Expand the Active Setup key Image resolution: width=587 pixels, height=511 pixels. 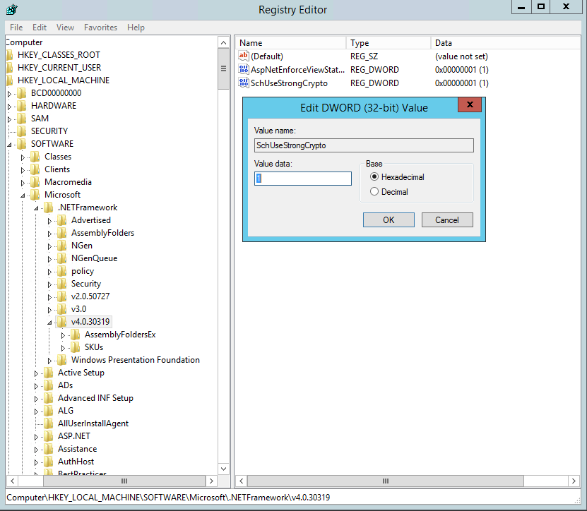pyautogui.click(x=37, y=372)
